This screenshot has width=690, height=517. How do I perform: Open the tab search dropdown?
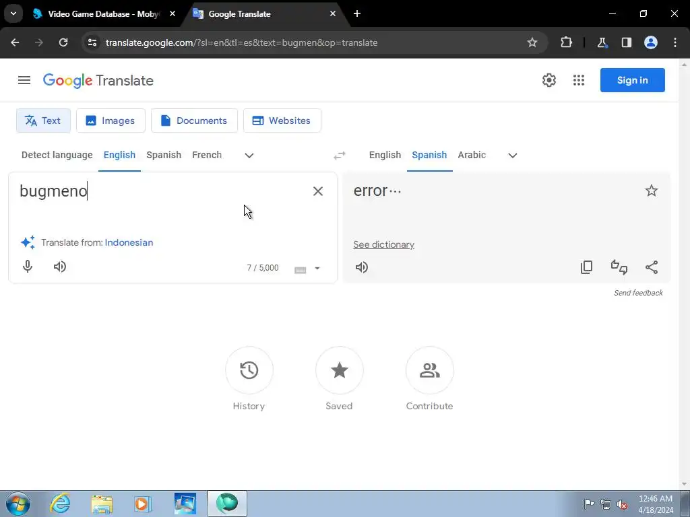tap(13, 13)
